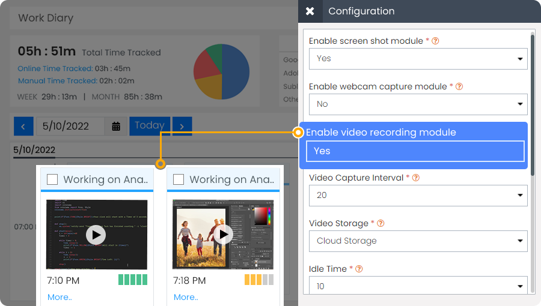The width and height of the screenshot is (541, 306).
Task: Open More.. link under 7:18 PM video
Action: (x=186, y=297)
